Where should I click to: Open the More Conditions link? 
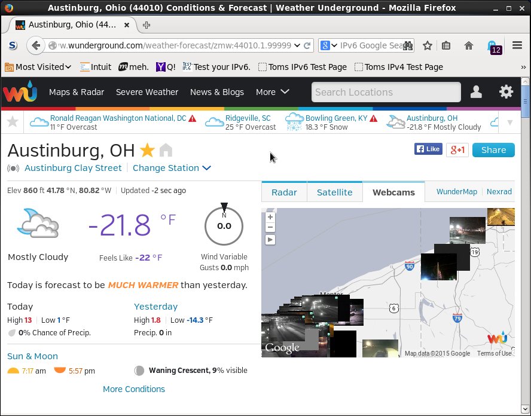[134, 389]
